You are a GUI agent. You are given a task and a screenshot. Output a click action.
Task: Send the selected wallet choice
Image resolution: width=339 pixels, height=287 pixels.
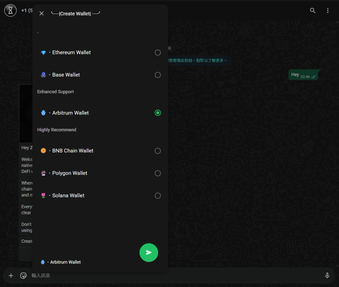pyautogui.click(x=149, y=252)
